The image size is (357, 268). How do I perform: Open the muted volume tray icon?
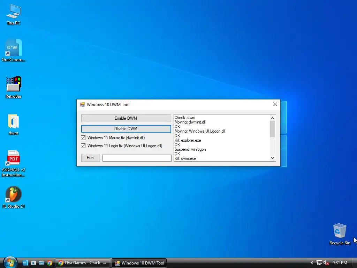coord(326,263)
